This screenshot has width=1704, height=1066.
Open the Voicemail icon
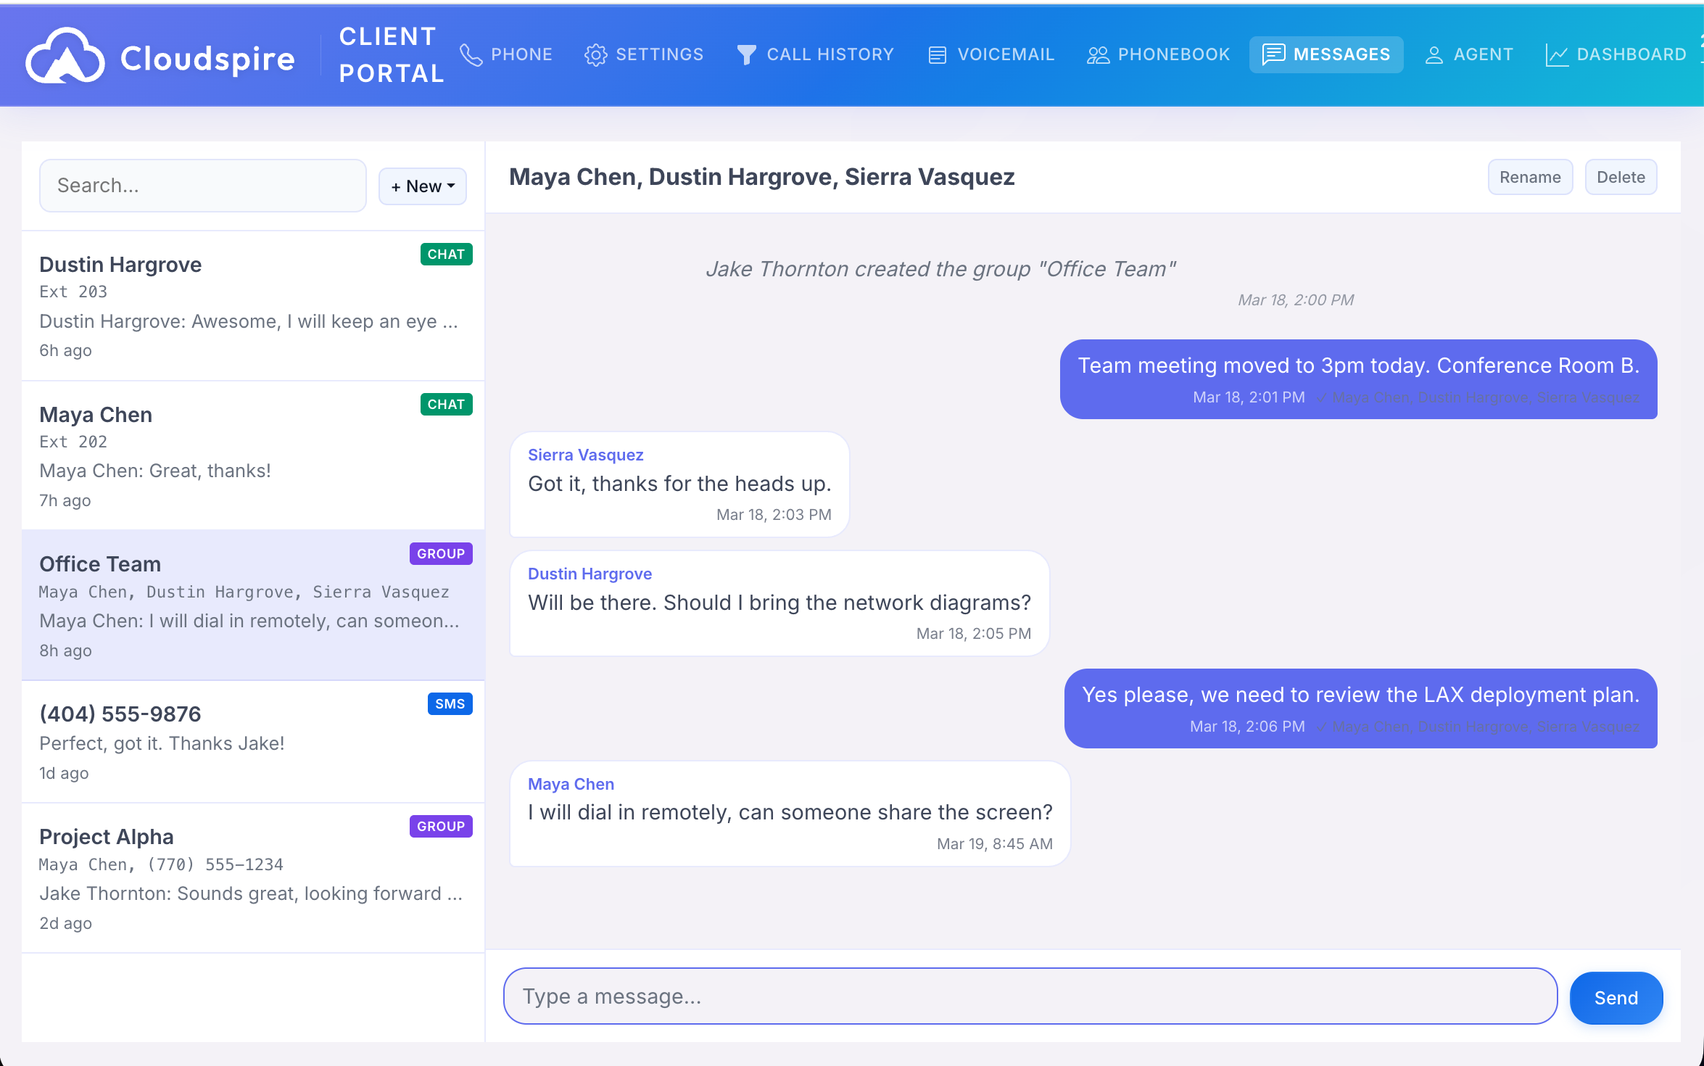click(x=937, y=54)
